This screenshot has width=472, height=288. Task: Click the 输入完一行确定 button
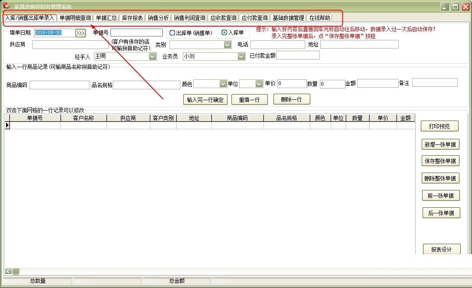coord(205,100)
